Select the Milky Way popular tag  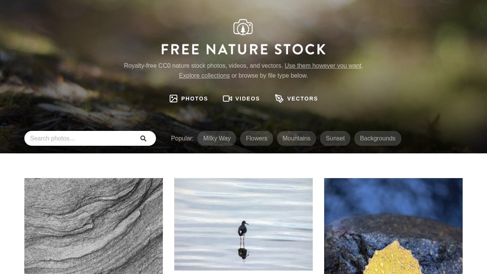[217, 139]
